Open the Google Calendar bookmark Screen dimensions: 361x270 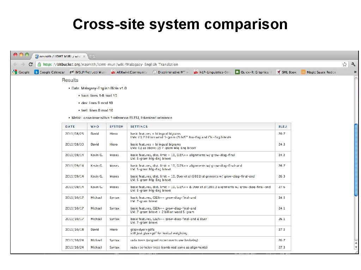click(x=49, y=72)
